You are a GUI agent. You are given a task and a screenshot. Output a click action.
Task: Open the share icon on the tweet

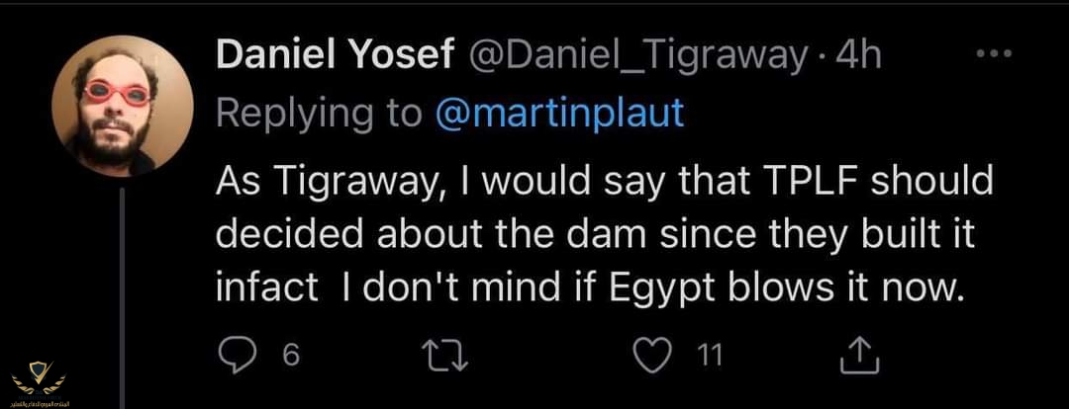859,356
